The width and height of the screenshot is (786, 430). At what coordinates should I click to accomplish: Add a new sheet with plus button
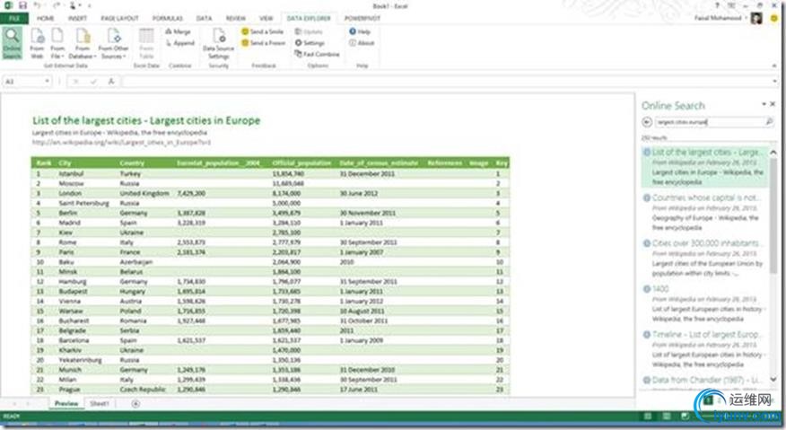pyautogui.click(x=135, y=404)
